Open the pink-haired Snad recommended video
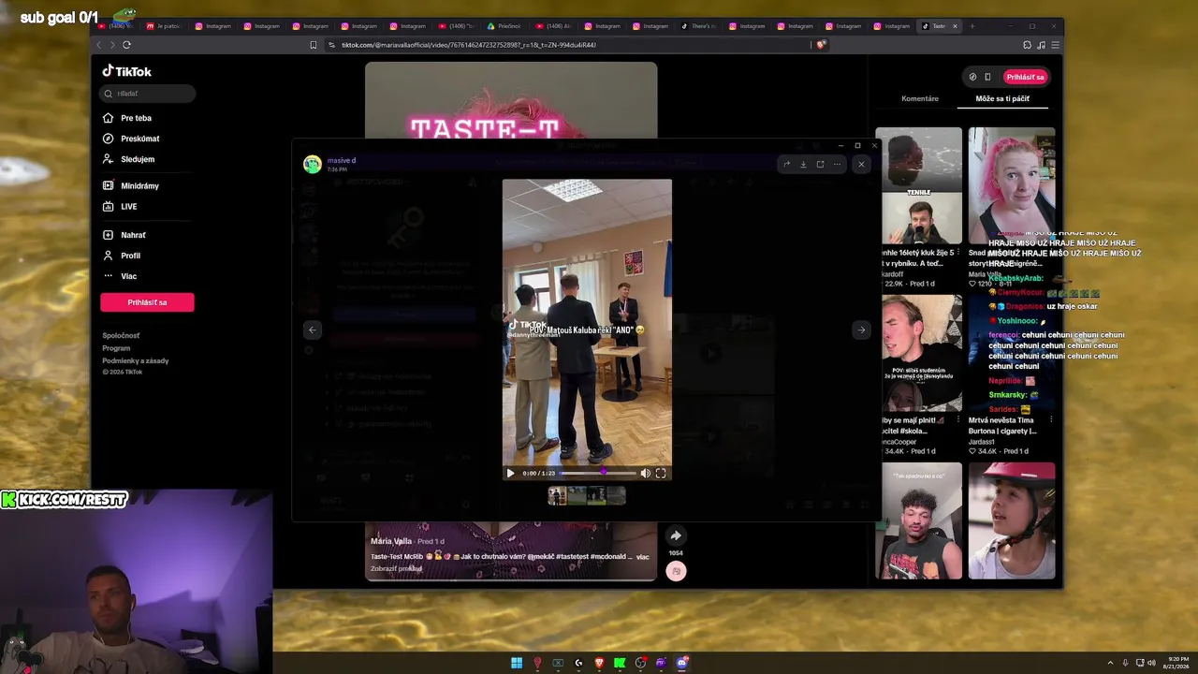The height and width of the screenshot is (674, 1198). (1012, 185)
